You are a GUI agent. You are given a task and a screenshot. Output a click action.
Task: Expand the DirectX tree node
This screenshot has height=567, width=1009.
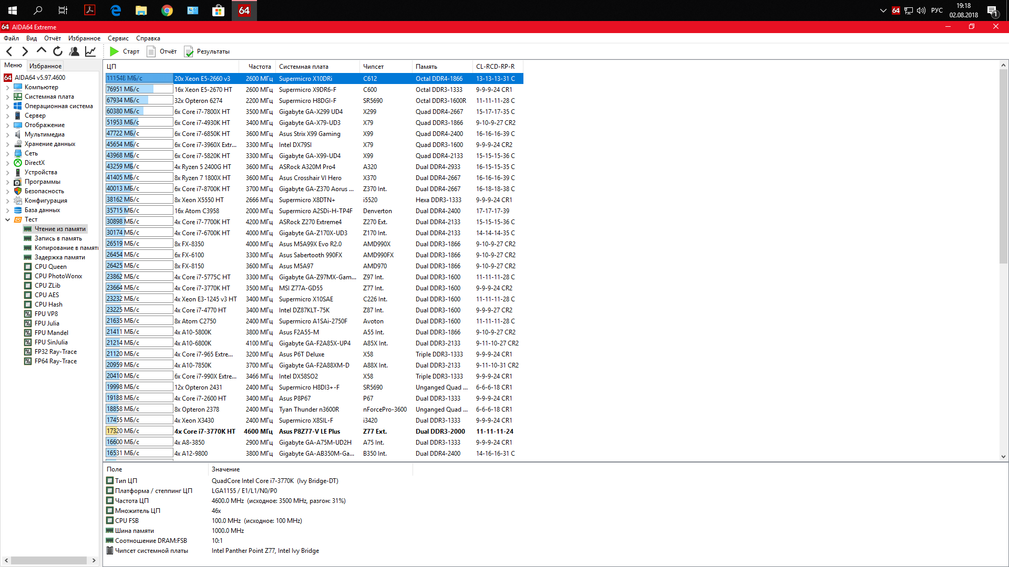tap(7, 163)
